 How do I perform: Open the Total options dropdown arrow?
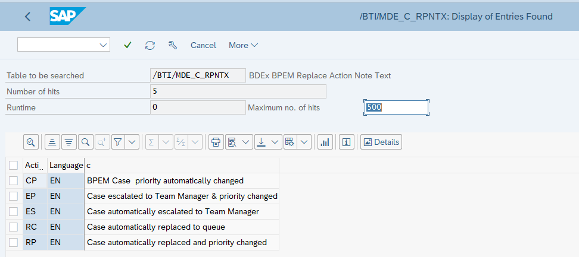pos(166,142)
